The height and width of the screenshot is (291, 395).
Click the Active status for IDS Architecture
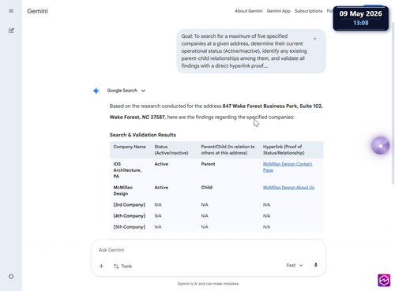[x=161, y=164]
